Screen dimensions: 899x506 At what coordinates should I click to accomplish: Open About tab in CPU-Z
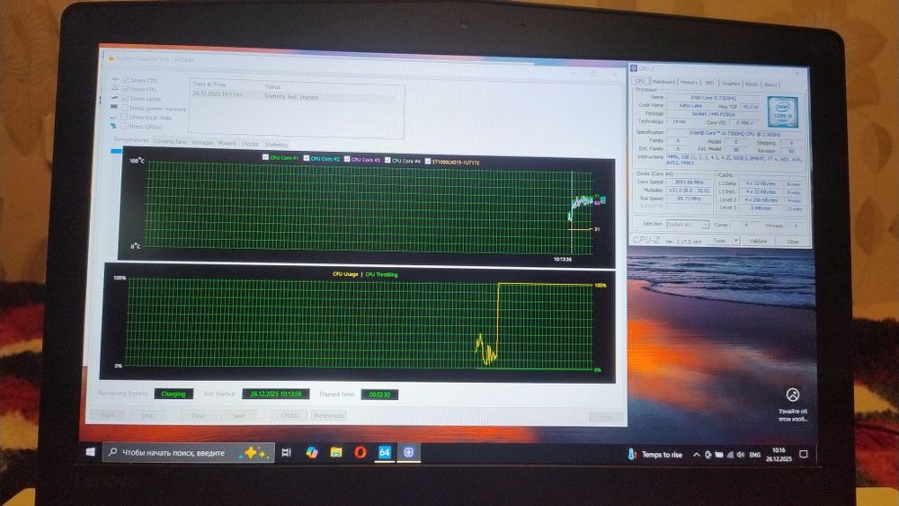(x=770, y=84)
